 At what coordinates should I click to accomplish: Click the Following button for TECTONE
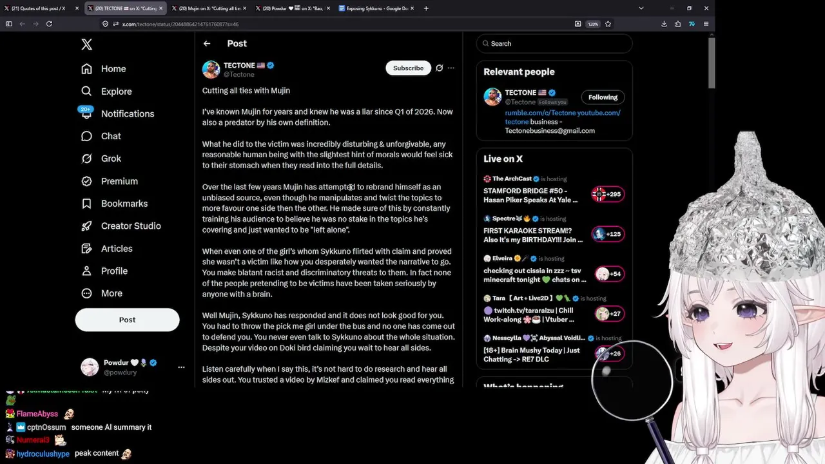pos(603,97)
